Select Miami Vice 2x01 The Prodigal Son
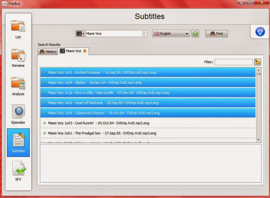270x198 pixels. pyautogui.click(x=148, y=133)
